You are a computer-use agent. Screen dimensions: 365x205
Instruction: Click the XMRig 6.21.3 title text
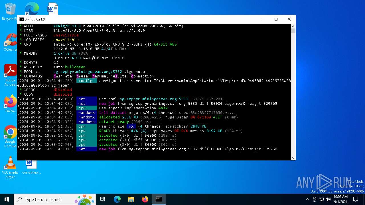[x=35, y=19]
